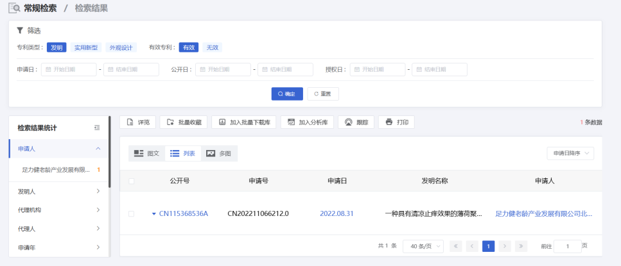Click the 跟踪 tracking button
The image size is (621, 266).
pyautogui.click(x=356, y=122)
